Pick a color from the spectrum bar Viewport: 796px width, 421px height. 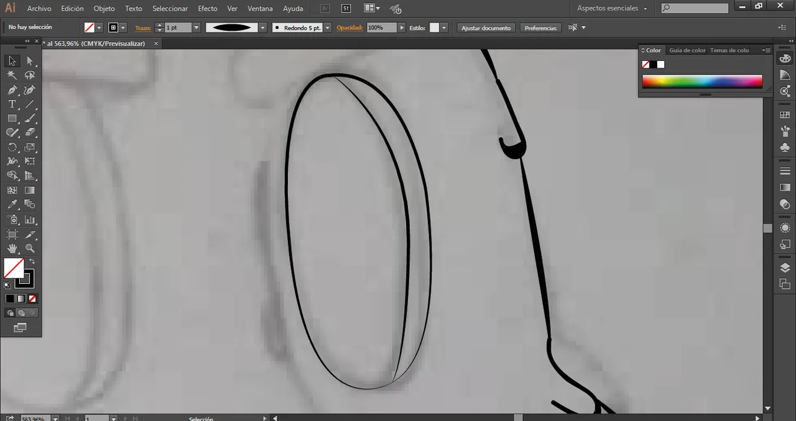[x=701, y=81]
